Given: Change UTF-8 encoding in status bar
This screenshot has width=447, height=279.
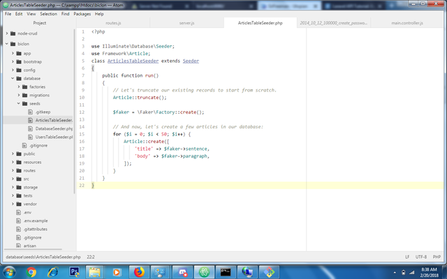Looking at the screenshot, I should tap(421, 257).
